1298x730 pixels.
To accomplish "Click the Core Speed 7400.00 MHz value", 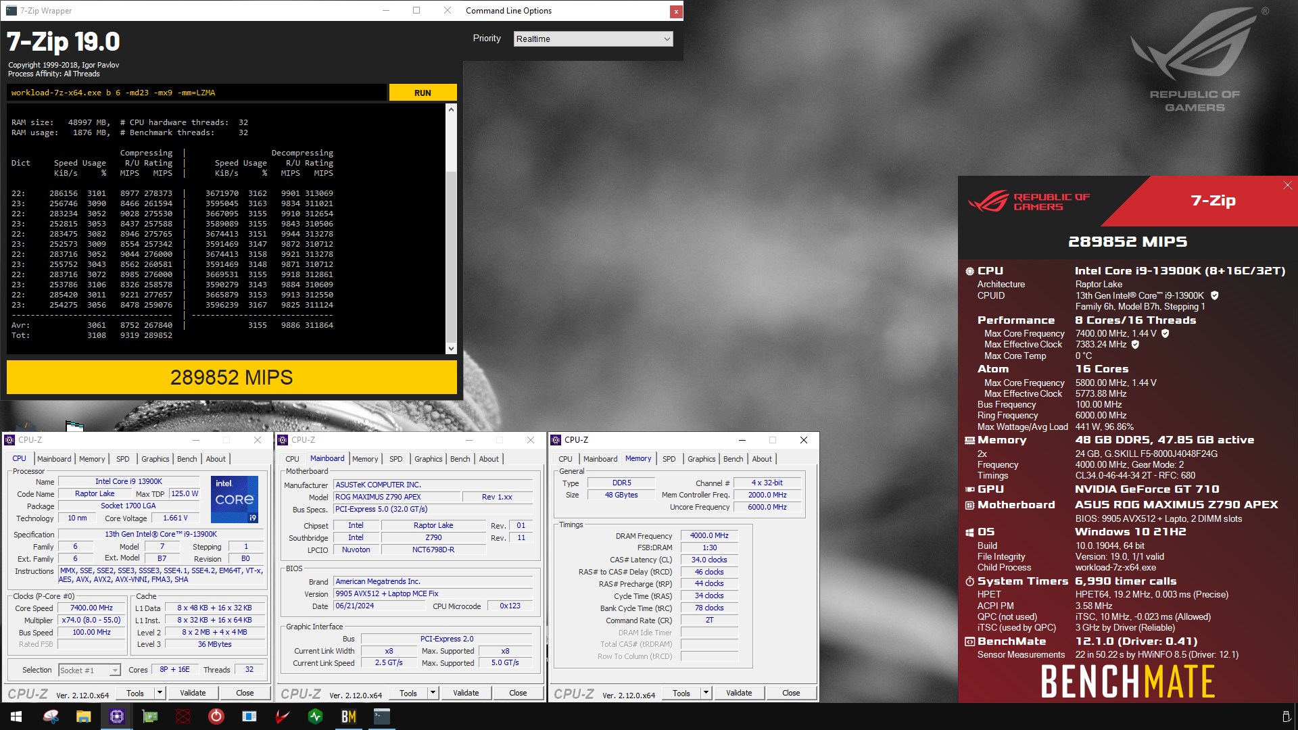I will [91, 608].
